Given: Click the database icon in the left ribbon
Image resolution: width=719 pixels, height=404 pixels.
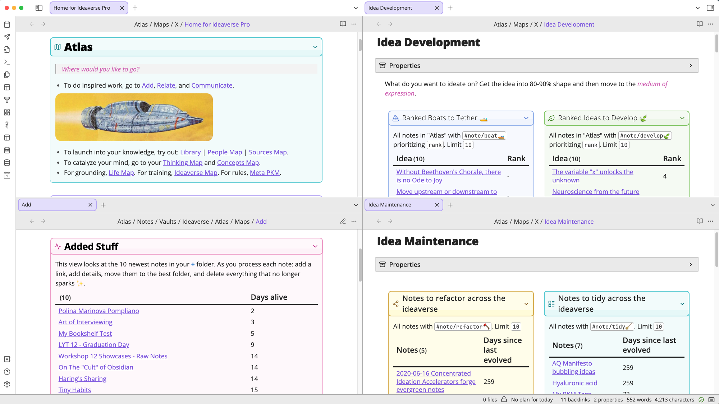Looking at the screenshot, I should click(7, 163).
